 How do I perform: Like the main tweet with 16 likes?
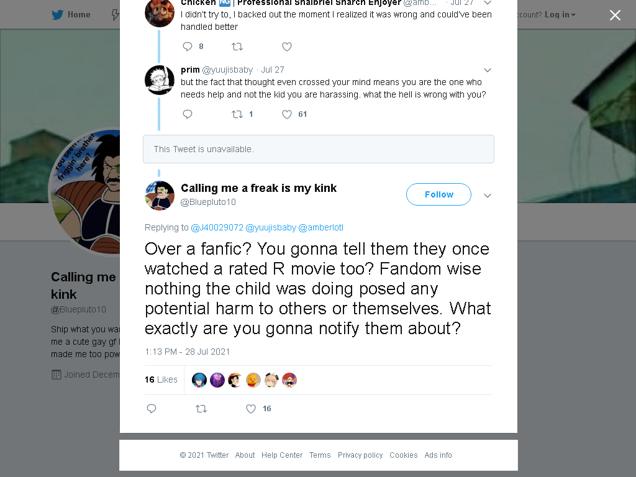click(x=251, y=409)
